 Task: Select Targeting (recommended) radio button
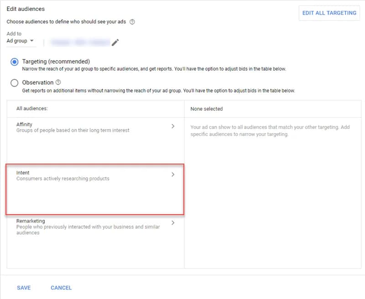tap(15, 62)
